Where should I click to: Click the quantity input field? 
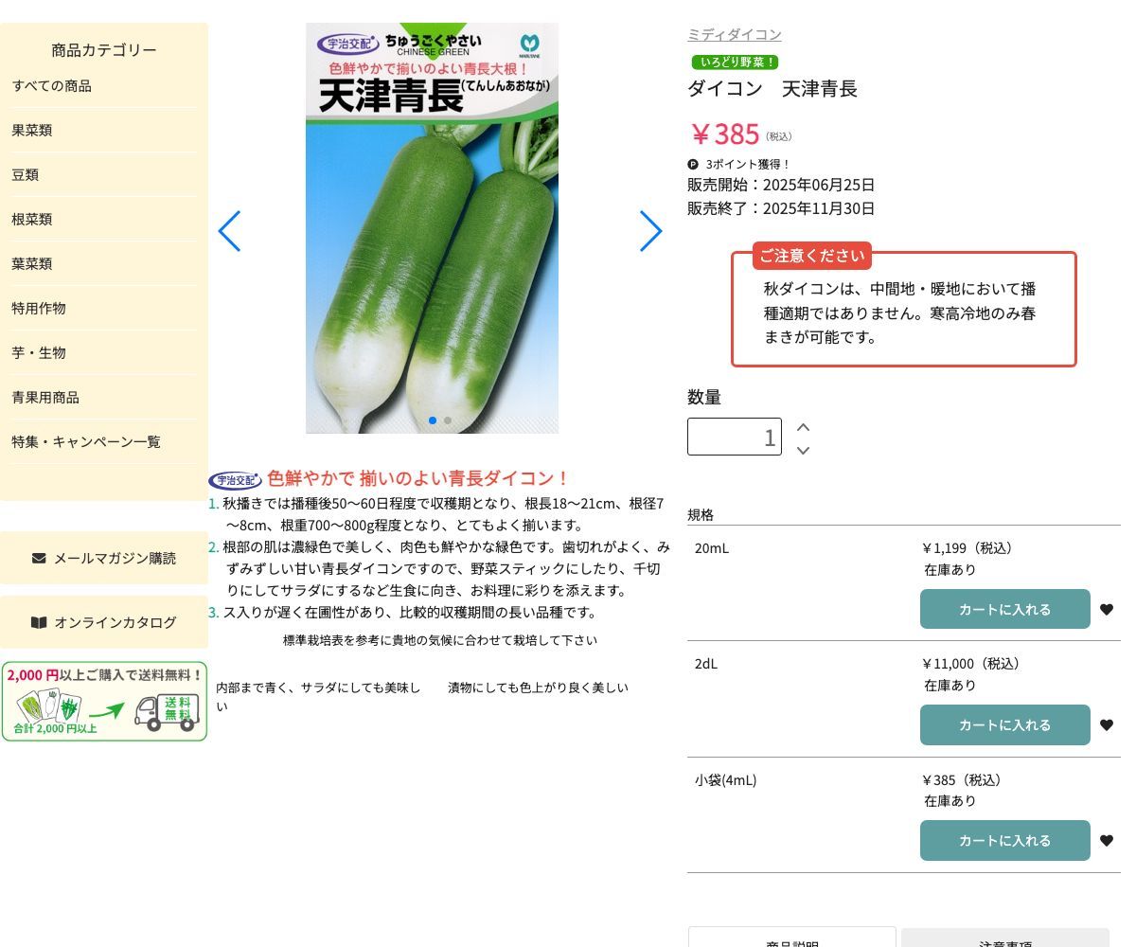point(734,437)
